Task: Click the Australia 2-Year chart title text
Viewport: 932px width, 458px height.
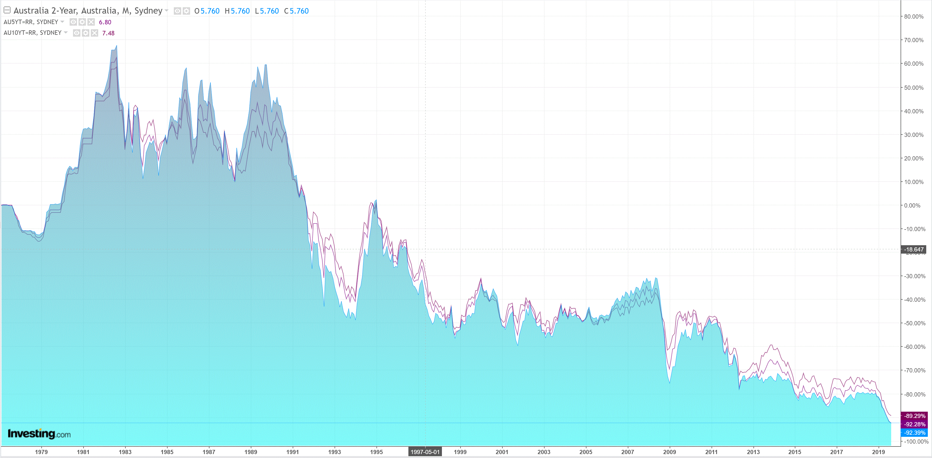Action: 87,10
